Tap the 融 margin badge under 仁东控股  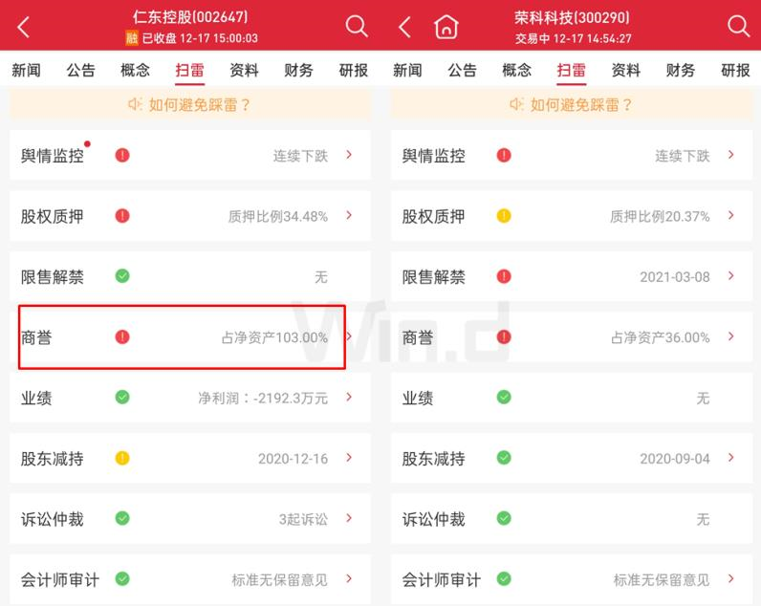132,38
